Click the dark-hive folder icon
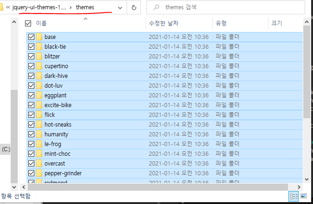Image resolution: width=313 pixels, height=204 pixels. [x=39, y=76]
